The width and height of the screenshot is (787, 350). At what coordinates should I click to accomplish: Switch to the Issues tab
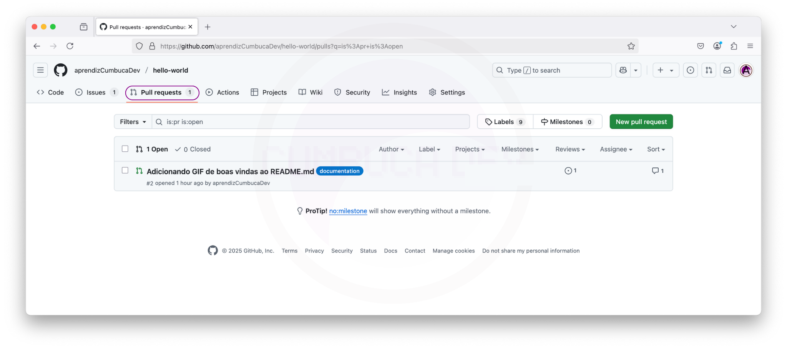click(x=96, y=93)
